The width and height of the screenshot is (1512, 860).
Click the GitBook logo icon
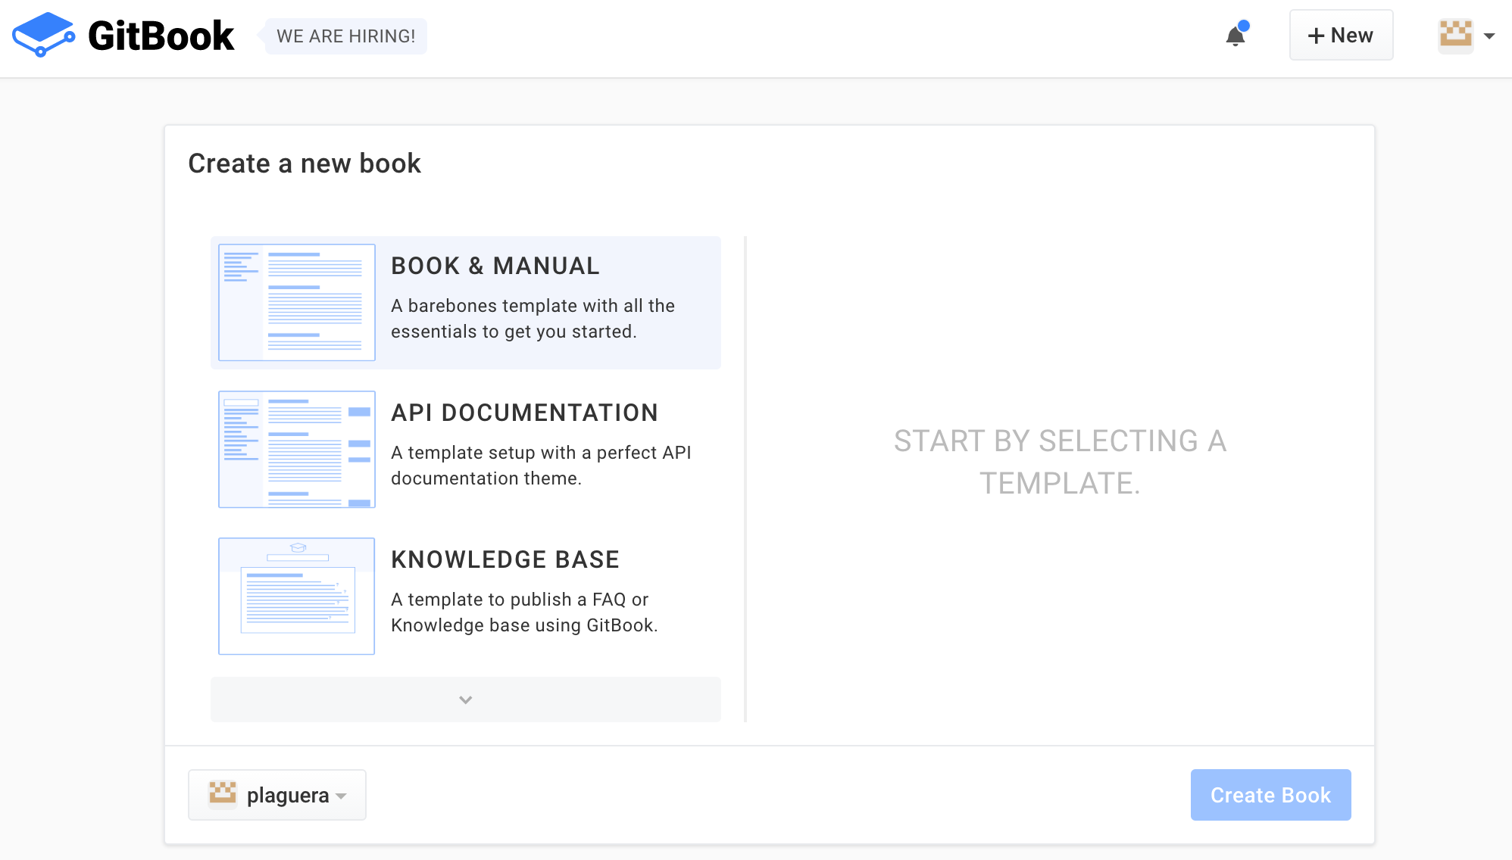click(43, 35)
